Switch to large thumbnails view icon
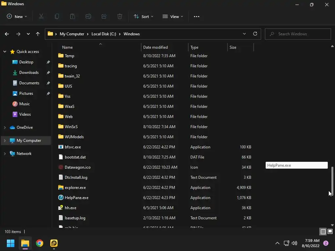Image resolution: width=335 pixels, height=251 pixels. [x=330, y=231]
